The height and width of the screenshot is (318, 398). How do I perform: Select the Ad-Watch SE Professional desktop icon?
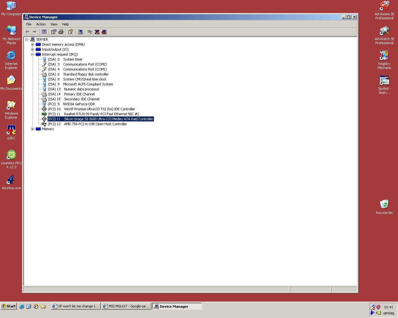(x=384, y=35)
